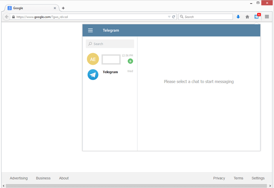This screenshot has width=274, height=188.
Task: Open the Settings footer link
Action: click(258, 178)
